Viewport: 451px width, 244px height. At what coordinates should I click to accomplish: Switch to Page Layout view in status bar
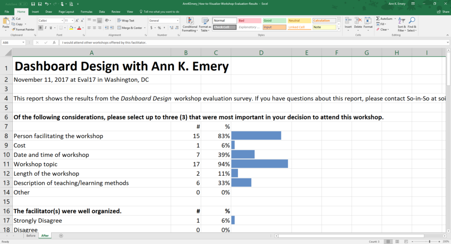pyautogui.click(x=397, y=241)
